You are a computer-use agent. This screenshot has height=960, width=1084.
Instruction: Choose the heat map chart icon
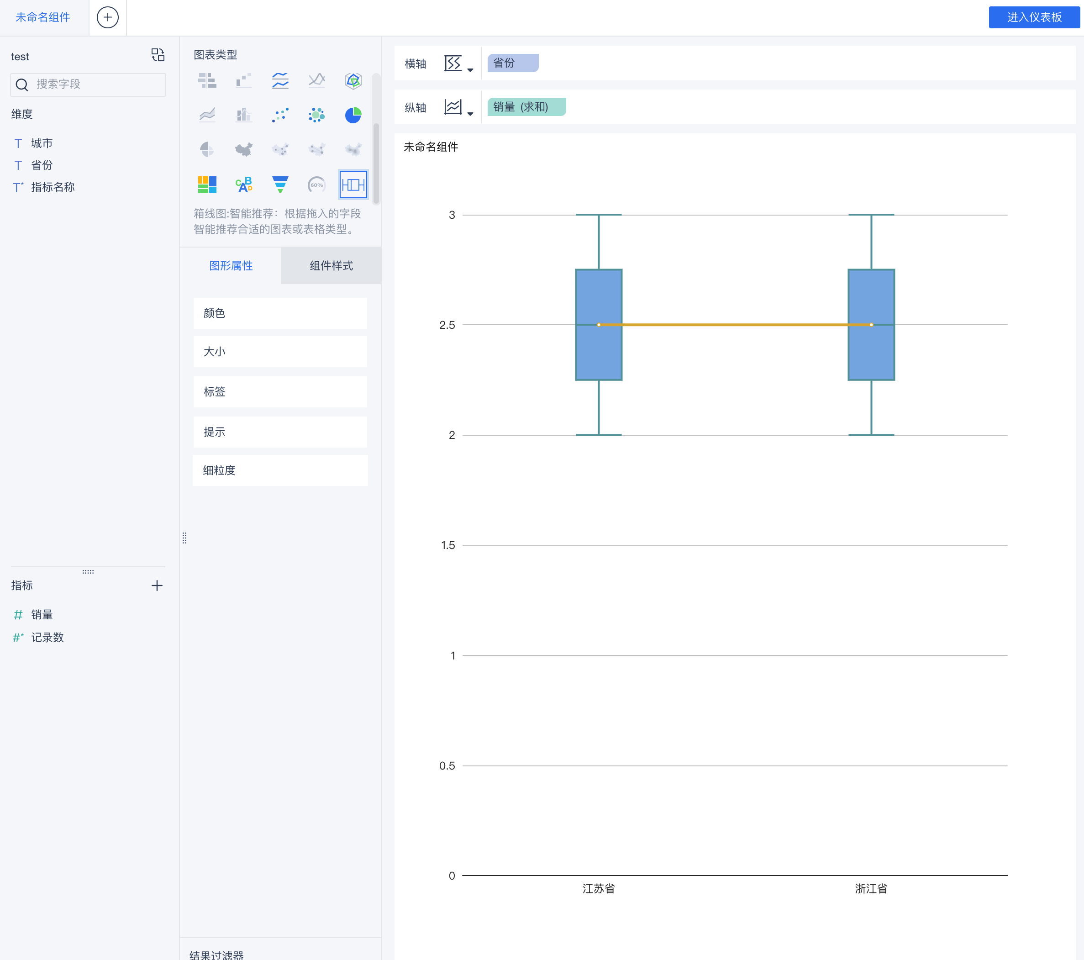coord(353,149)
